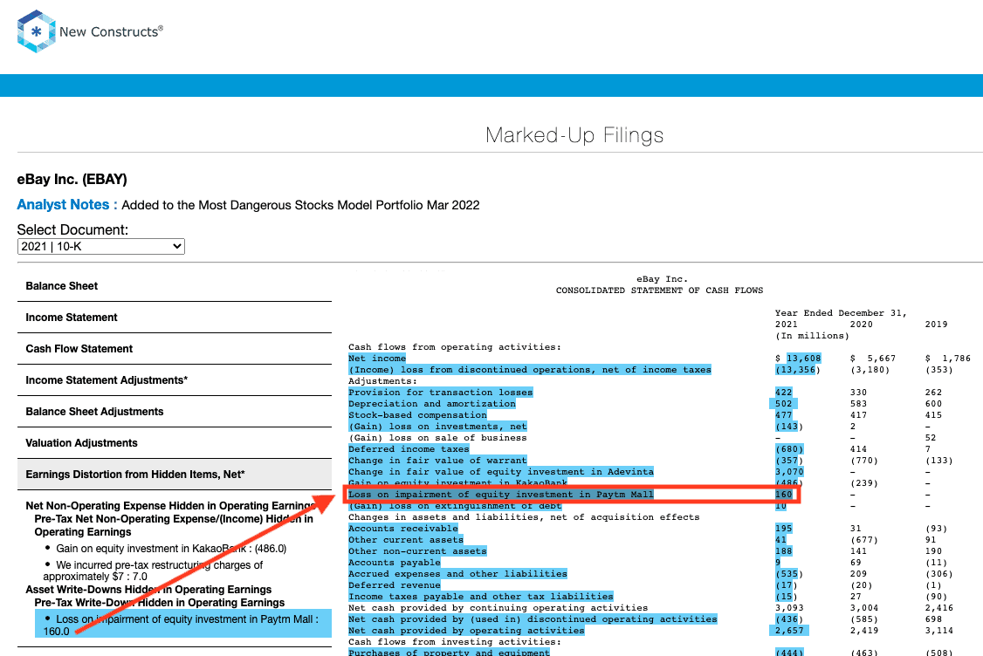Open the Balance Sheet section
The height and width of the screenshot is (656, 983).
point(61,286)
